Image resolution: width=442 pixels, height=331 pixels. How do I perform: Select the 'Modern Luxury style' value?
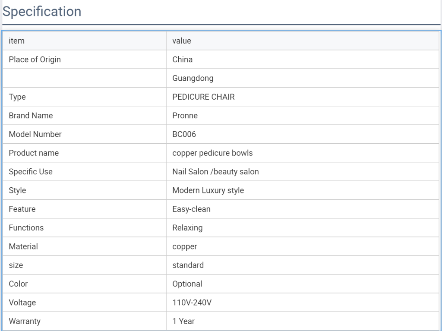point(208,190)
